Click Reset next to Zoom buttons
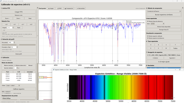 (x=30, y=18)
